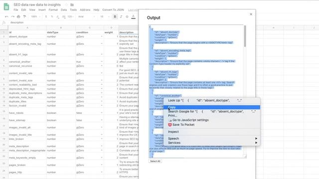Open the File menu
319x179 pixels.
tap(16, 10)
